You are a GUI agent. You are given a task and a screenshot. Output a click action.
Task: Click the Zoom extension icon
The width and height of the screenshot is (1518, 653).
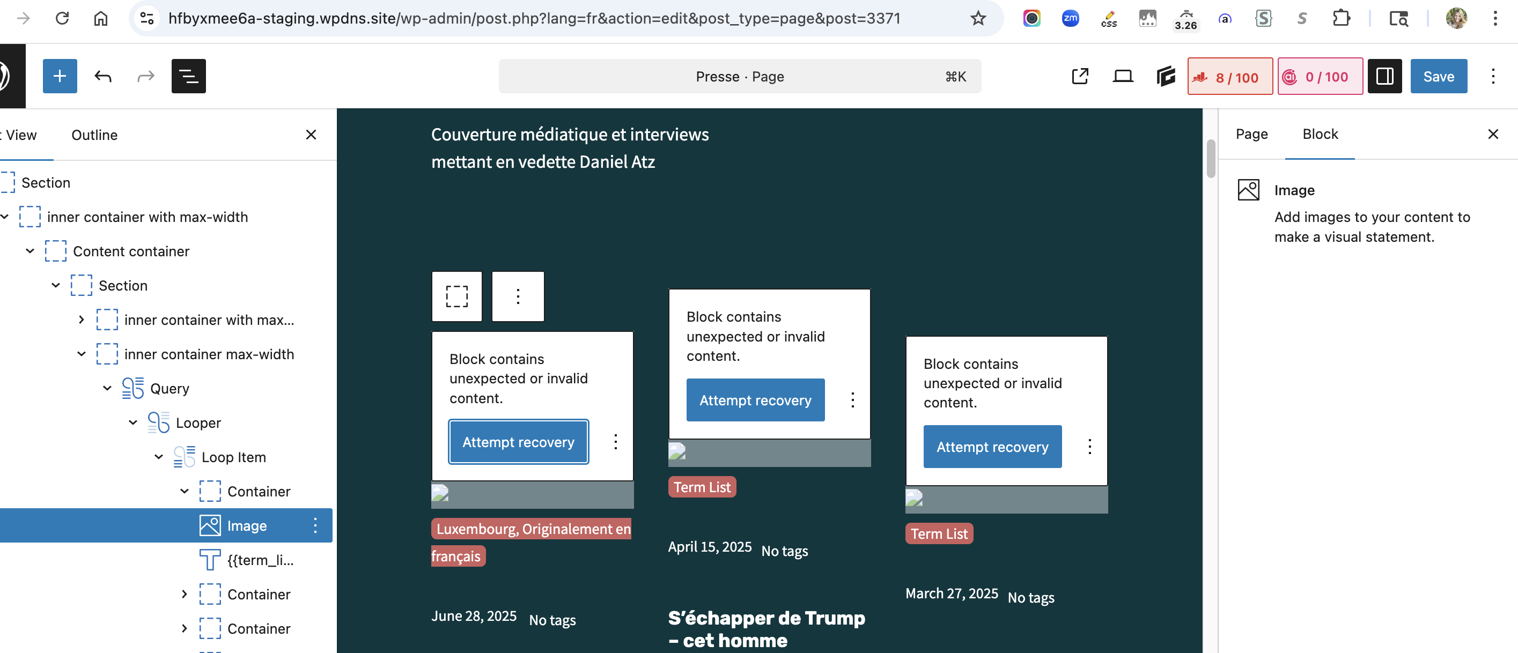[x=1070, y=18]
